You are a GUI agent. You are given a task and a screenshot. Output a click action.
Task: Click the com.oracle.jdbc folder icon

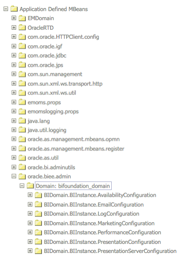coord(22,56)
